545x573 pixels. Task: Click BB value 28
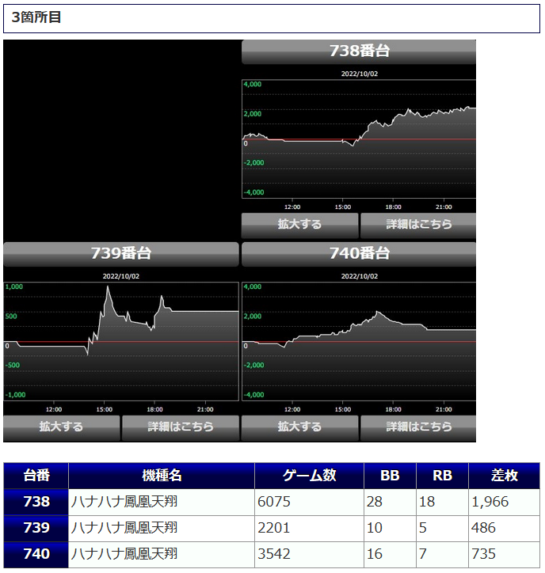point(375,502)
